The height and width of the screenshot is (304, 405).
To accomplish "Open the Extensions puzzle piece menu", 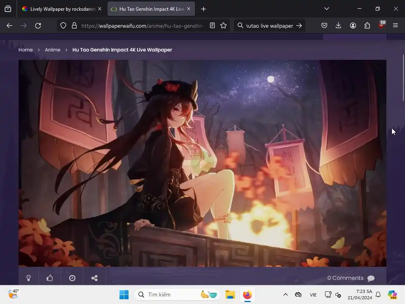I will tap(367, 26).
